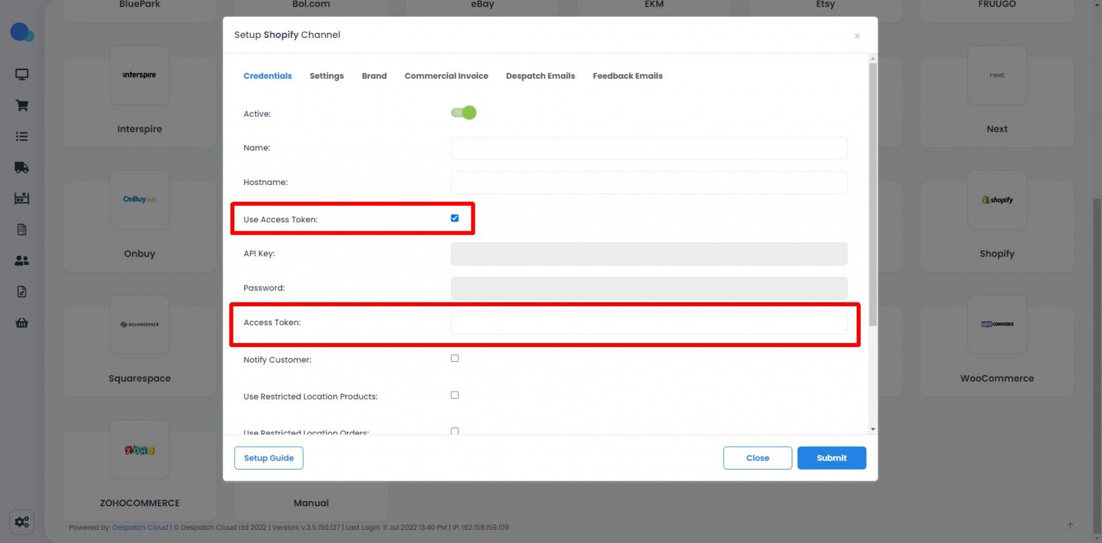Switch to the Credentials tab

[268, 76]
